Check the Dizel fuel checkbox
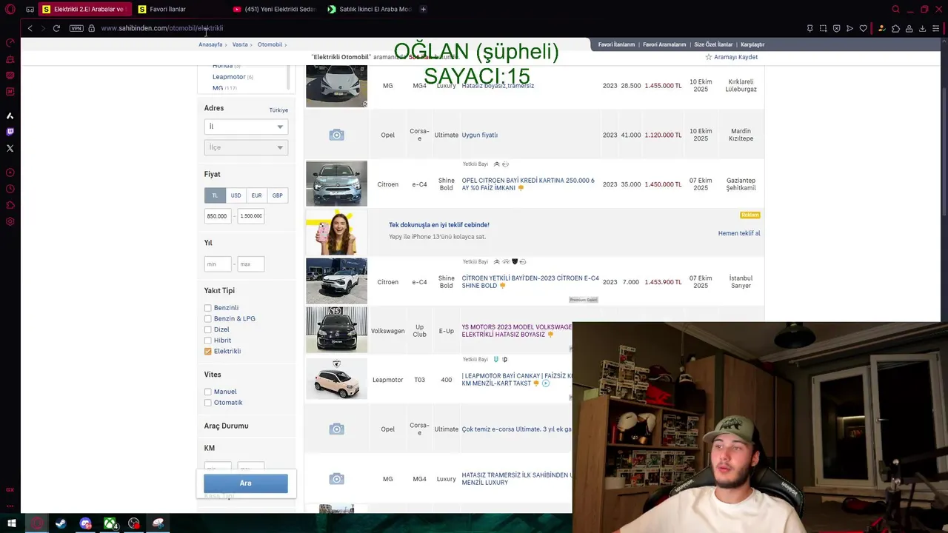The width and height of the screenshot is (948, 533). [208, 329]
